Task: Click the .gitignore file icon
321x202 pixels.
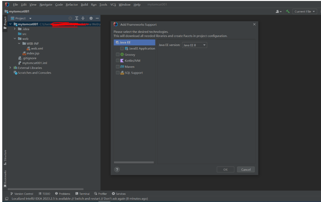Action: tap(20, 58)
